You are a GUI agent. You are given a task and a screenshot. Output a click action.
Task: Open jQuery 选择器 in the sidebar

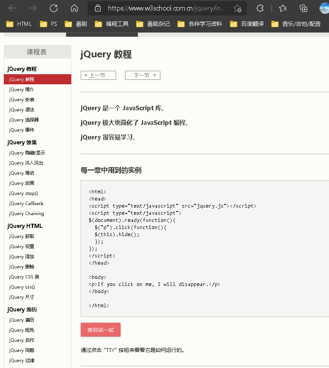click(x=24, y=120)
